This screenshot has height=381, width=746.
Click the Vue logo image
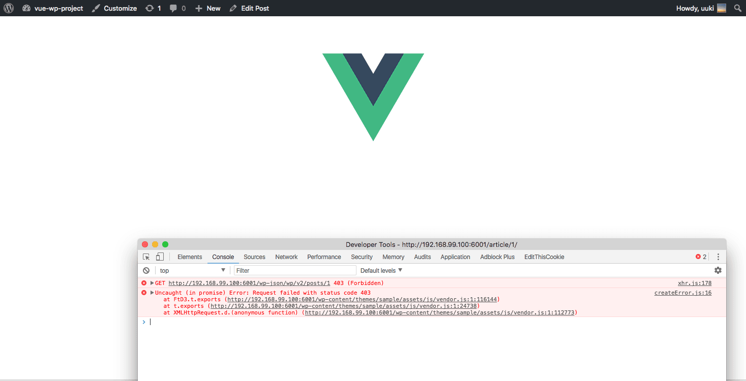click(373, 97)
